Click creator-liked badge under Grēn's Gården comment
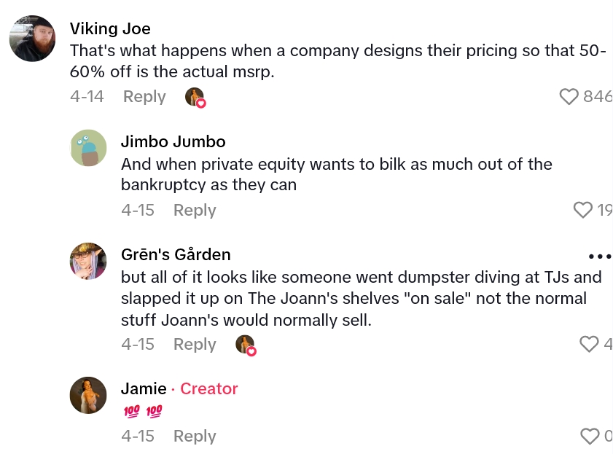 point(246,345)
